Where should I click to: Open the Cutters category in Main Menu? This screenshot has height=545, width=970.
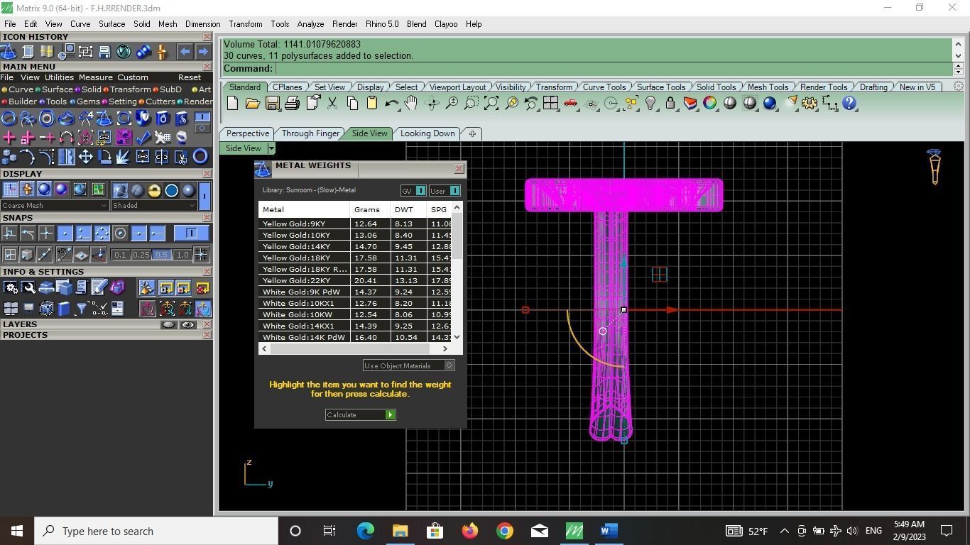click(157, 101)
